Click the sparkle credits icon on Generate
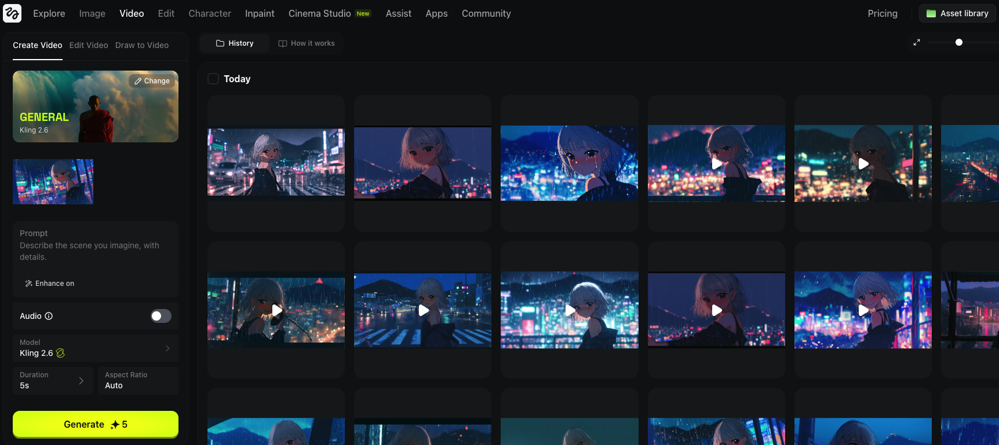 click(115, 425)
